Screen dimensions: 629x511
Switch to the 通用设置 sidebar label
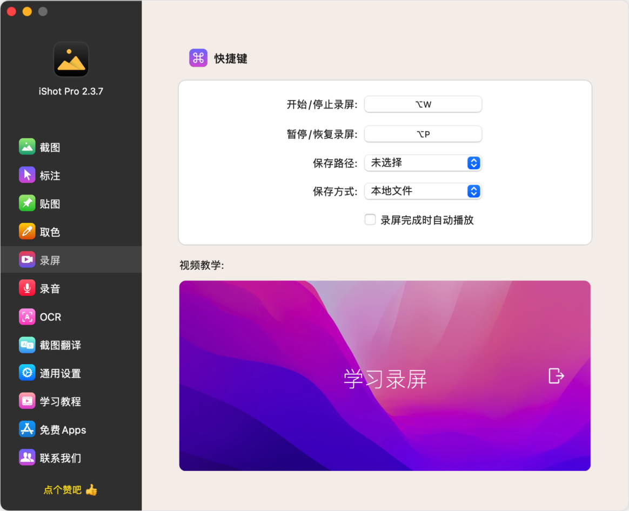coord(61,373)
